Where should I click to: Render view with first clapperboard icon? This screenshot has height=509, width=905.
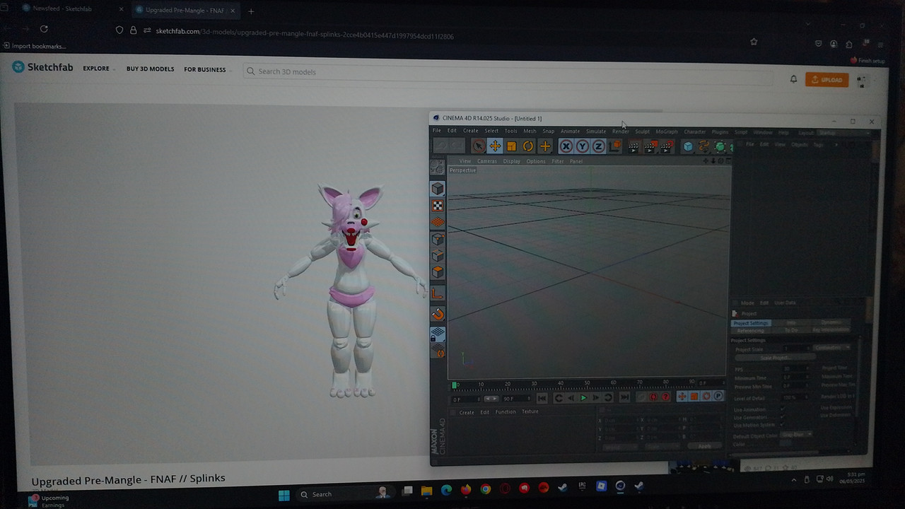pyautogui.click(x=633, y=146)
